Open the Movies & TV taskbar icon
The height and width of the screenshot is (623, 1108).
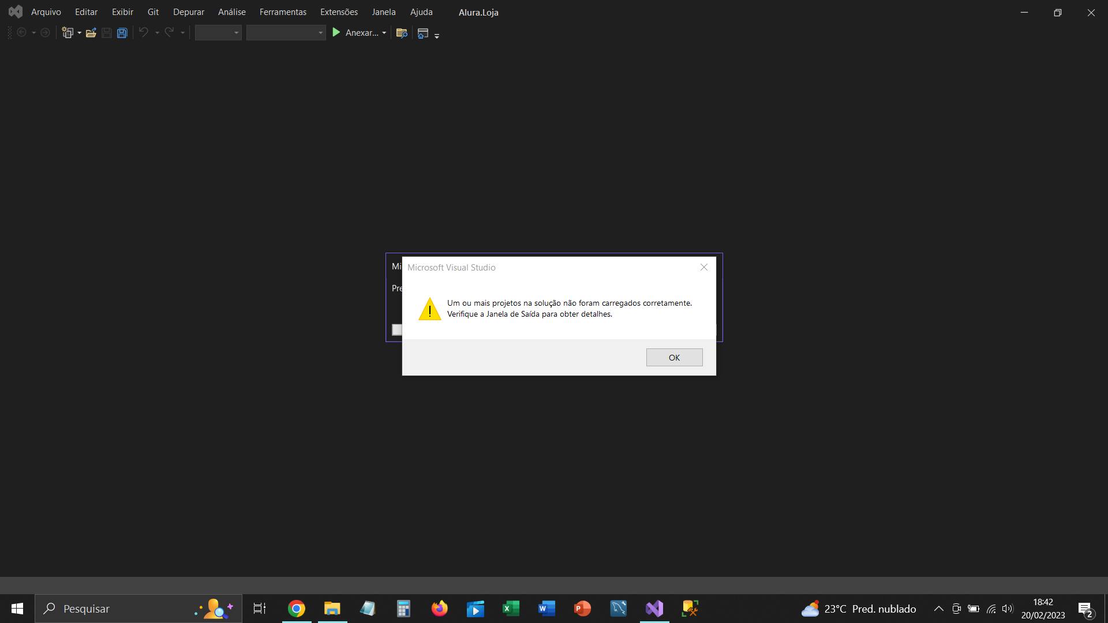[475, 609]
